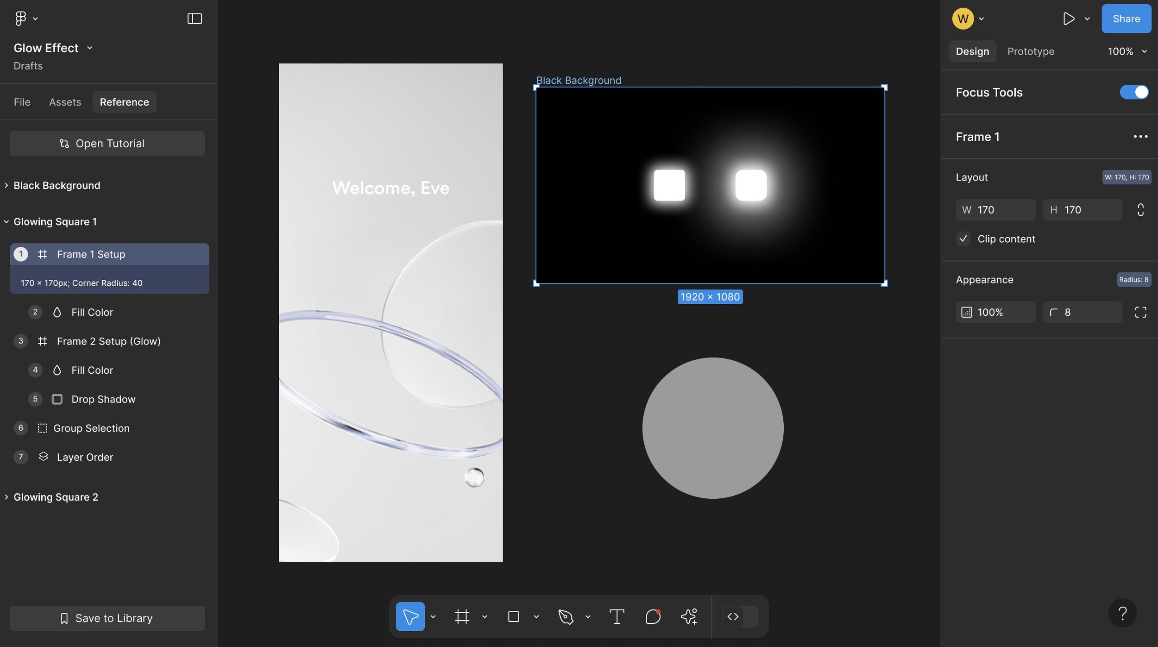Select the Frame 2 Setup (Glow) step
The width and height of the screenshot is (1158, 647).
[109, 341]
